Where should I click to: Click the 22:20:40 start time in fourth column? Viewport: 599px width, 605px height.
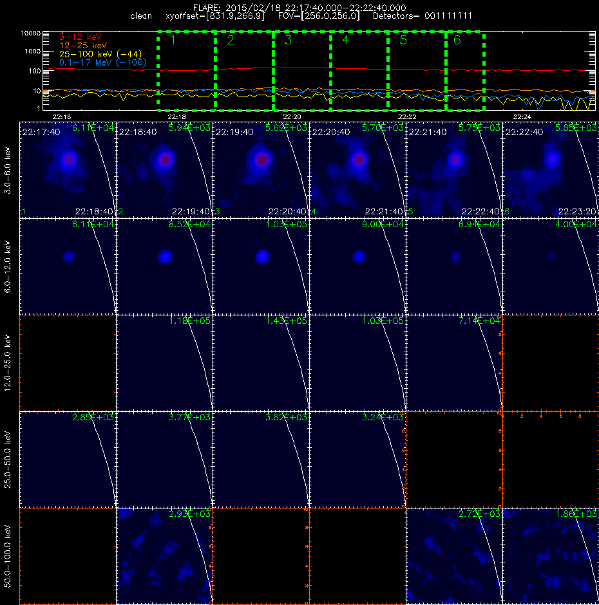(x=331, y=132)
